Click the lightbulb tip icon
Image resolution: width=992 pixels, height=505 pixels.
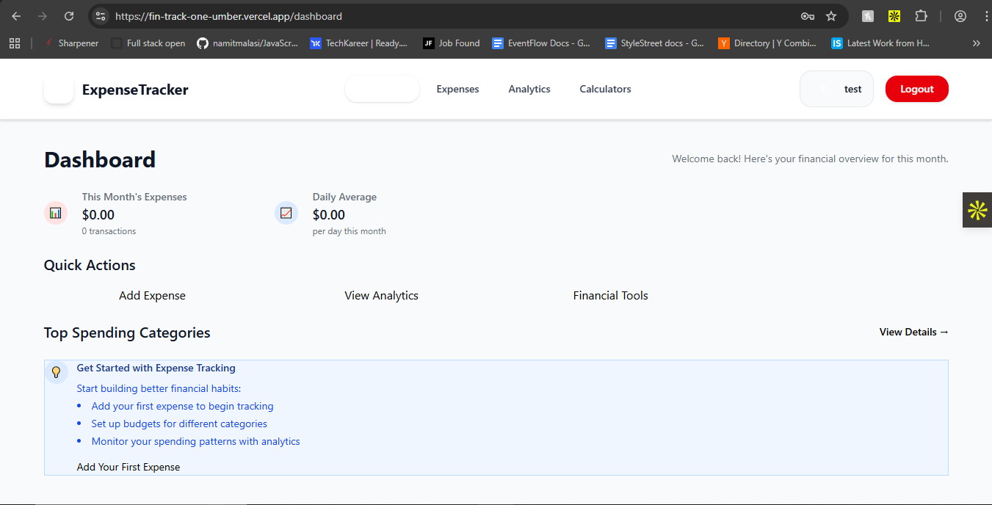(56, 372)
